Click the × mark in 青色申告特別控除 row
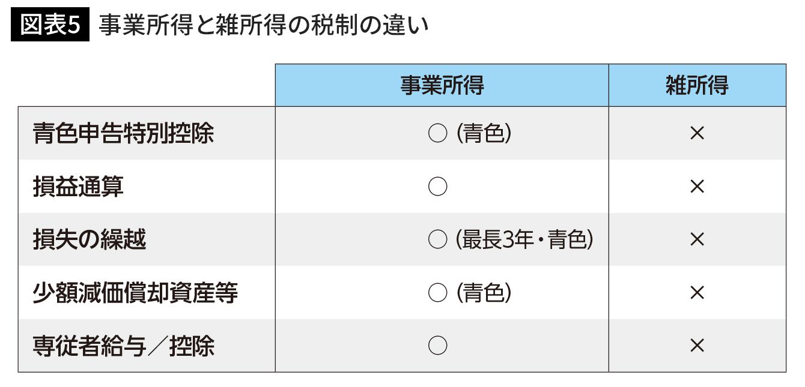This screenshot has height=387, width=805. [x=697, y=134]
